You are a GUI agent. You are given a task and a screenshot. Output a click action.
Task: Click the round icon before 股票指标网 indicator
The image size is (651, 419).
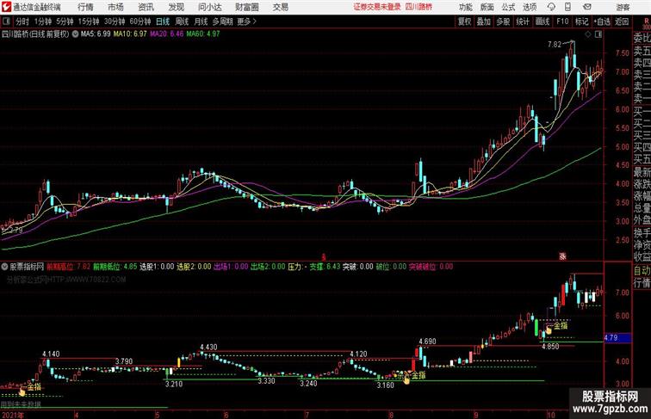click(x=4, y=267)
